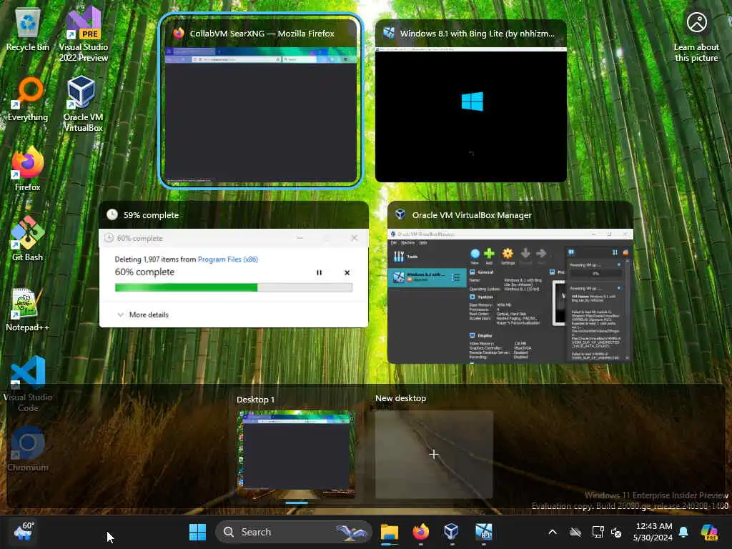Image resolution: width=732 pixels, height=549 pixels.
Task: Open File Explorer from the taskbar
Action: [390, 532]
